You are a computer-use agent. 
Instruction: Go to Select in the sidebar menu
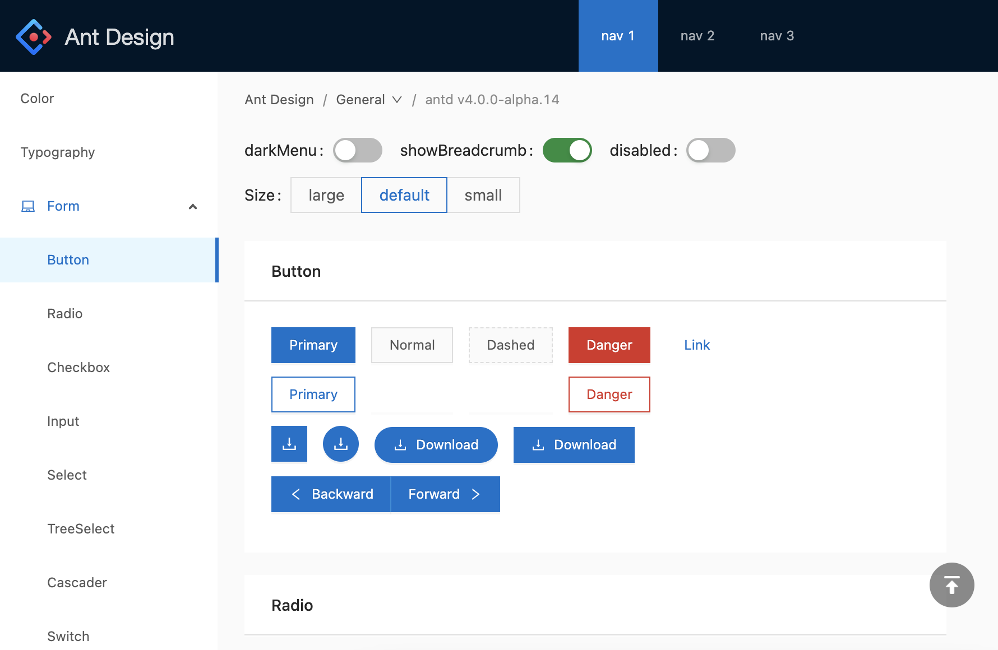(x=109, y=475)
